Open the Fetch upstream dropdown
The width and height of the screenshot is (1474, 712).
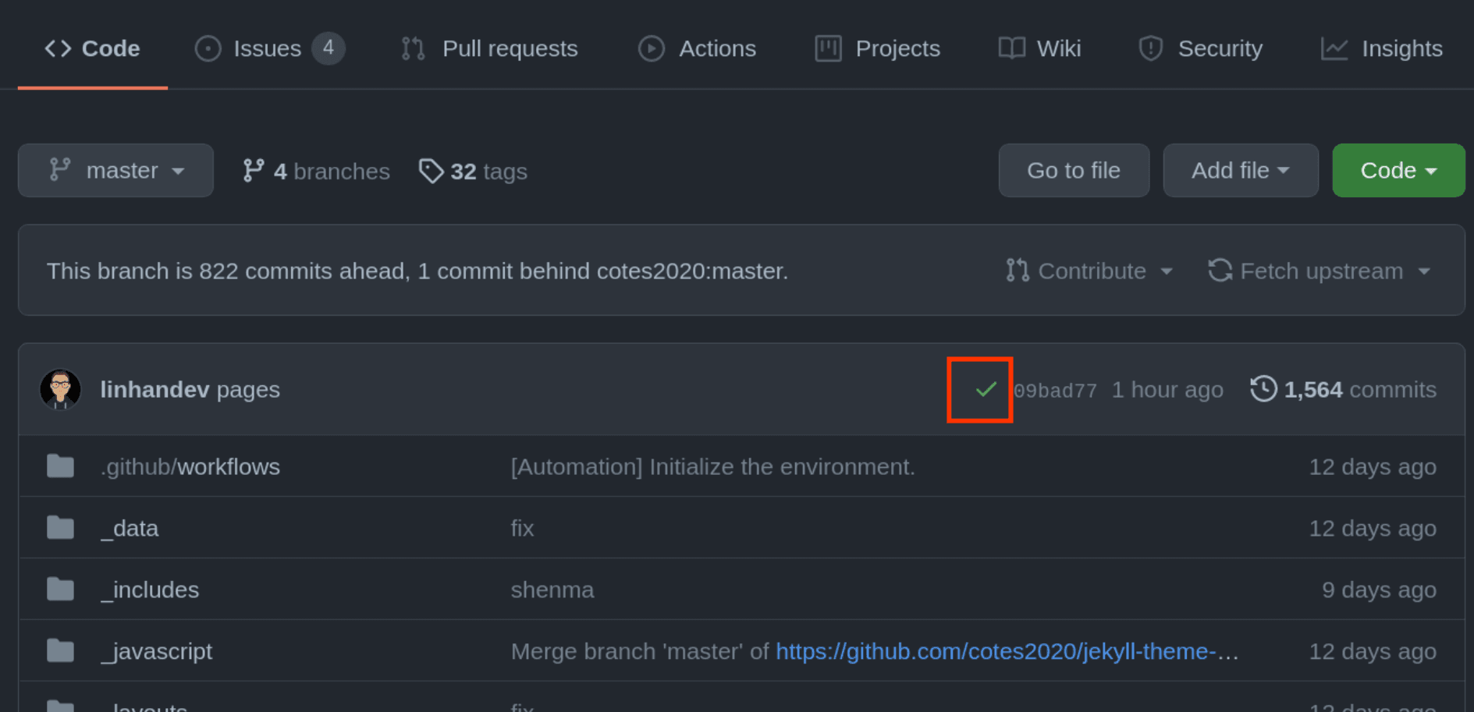(x=1319, y=271)
